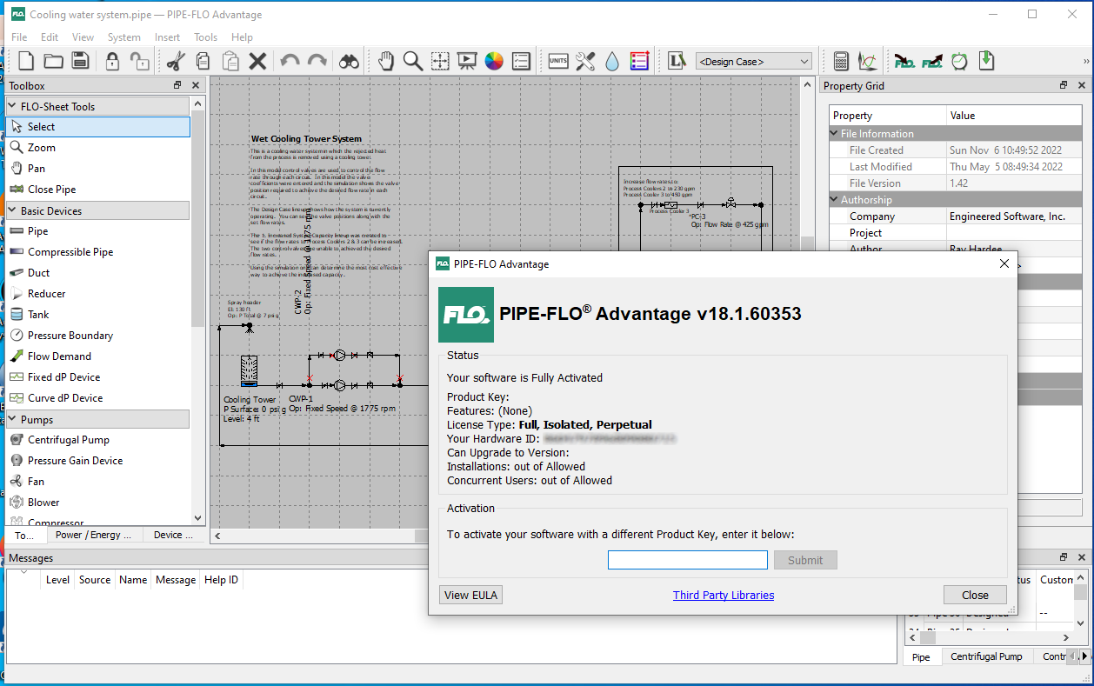Select the magnifier zoom tool in toolbar
1094x686 pixels.
(x=413, y=61)
